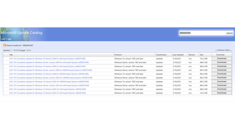This screenshot has width=235, height=132.
Task: Click 'Updates: 1 - 10 of 10' count text
Action: 17,50
